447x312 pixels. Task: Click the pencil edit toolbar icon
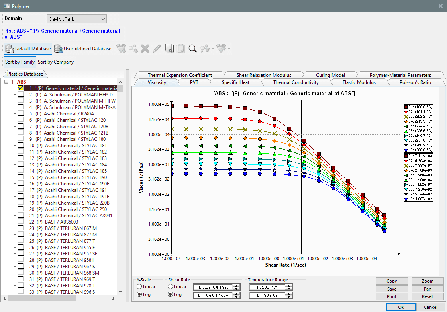point(157,49)
